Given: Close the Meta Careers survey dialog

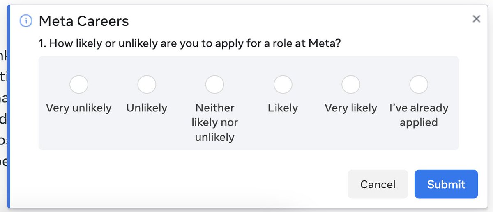Looking at the screenshot, I should click(476, 19).
